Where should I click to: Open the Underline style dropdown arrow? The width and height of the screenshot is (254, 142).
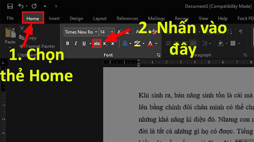(x=90, y=43)
